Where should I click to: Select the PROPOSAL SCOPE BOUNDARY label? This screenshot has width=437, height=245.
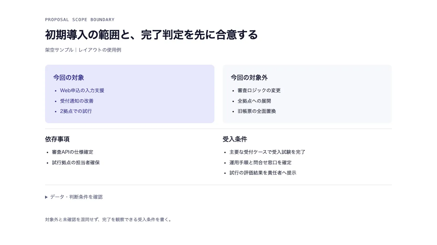click(80, 20)
